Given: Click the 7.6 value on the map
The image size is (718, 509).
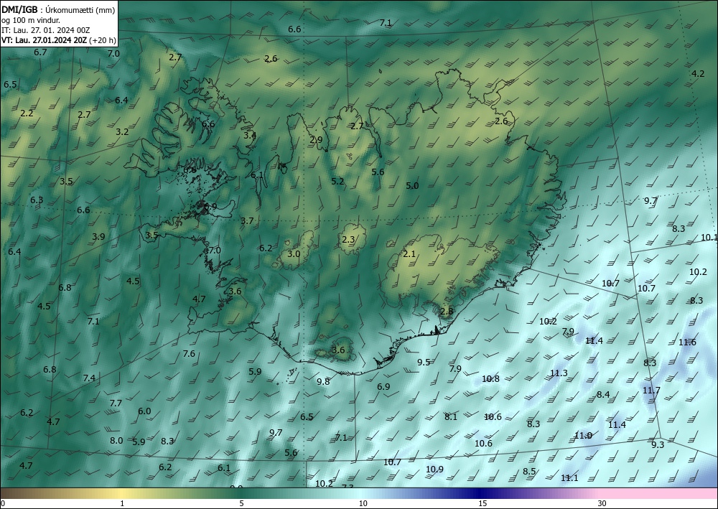Looking at the screenshot, I should 189,353.
